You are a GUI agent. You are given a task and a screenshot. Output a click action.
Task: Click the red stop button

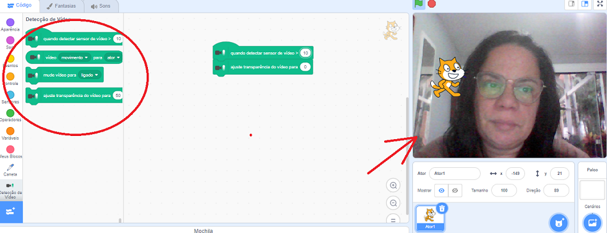432,4
